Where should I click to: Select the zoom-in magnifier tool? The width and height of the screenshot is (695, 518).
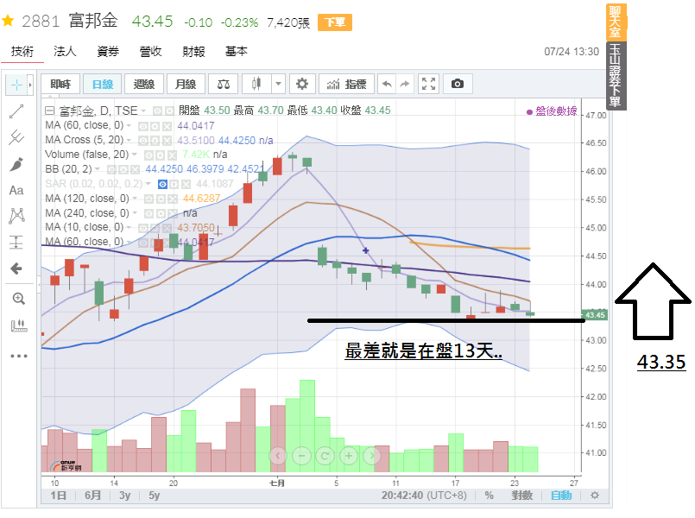click(18, 299)
